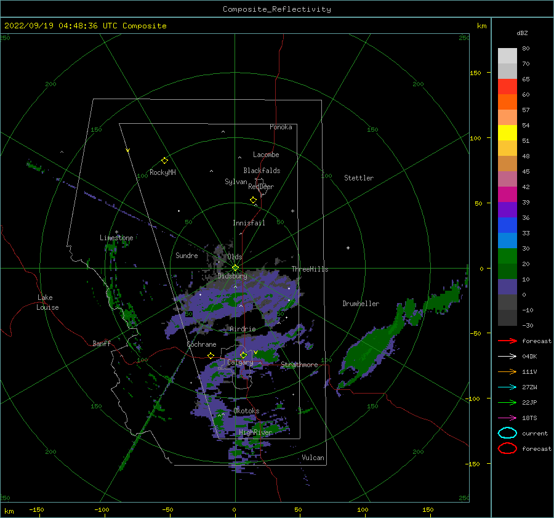This screenshot has height=518, width=554.
Task: Click the cyan 27ZW arrow legend icon
Action: [507, 387]
